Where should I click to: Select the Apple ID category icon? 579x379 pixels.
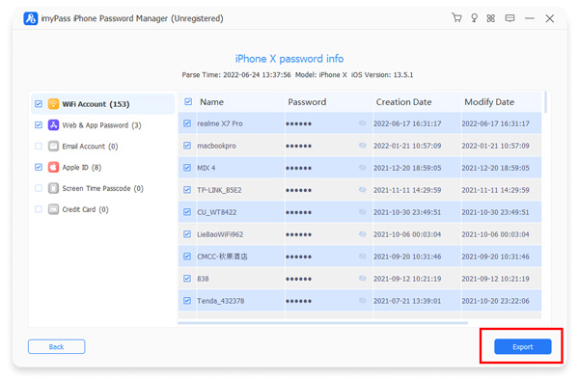(x=53, y=167)
